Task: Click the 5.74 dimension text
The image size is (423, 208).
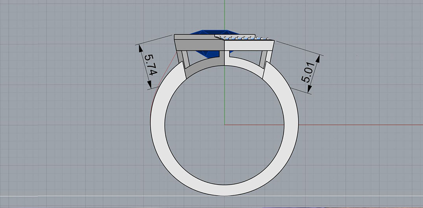Action: (151, 65)
